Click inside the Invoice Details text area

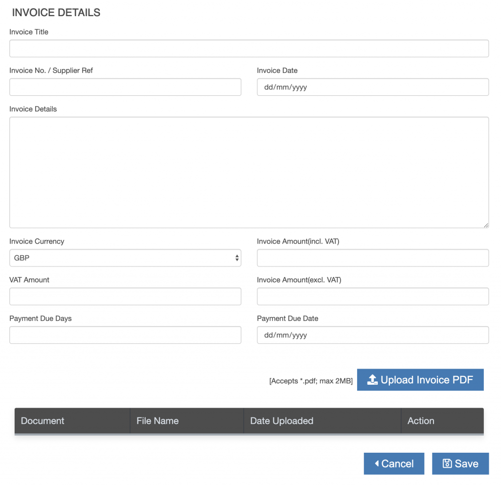pos(249,173)
